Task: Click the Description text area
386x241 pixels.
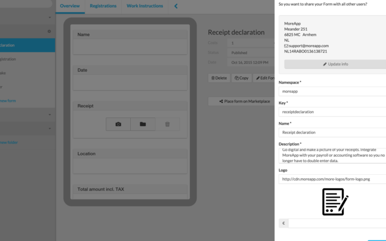Action: coord(332,155)
